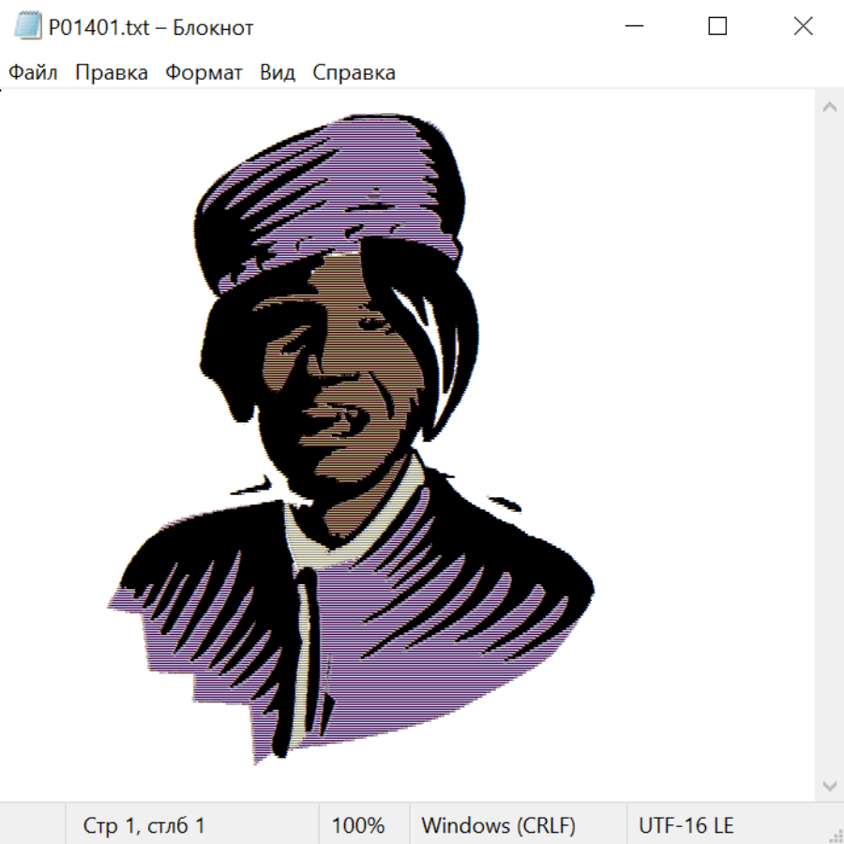Click the 100% zoom level in status bar

click(358, 826)
